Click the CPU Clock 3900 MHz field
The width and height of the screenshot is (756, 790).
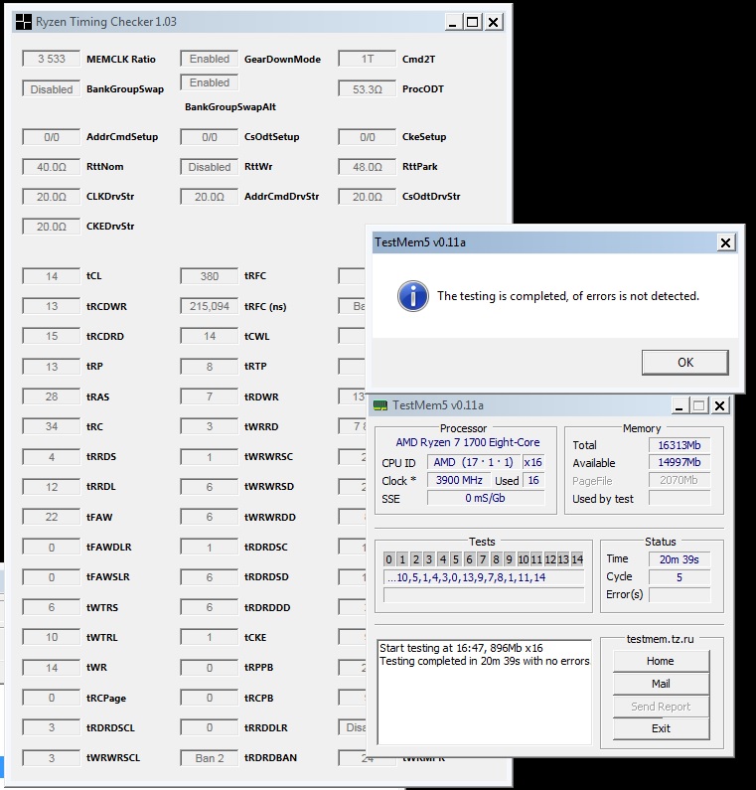(x=459, y=480)
